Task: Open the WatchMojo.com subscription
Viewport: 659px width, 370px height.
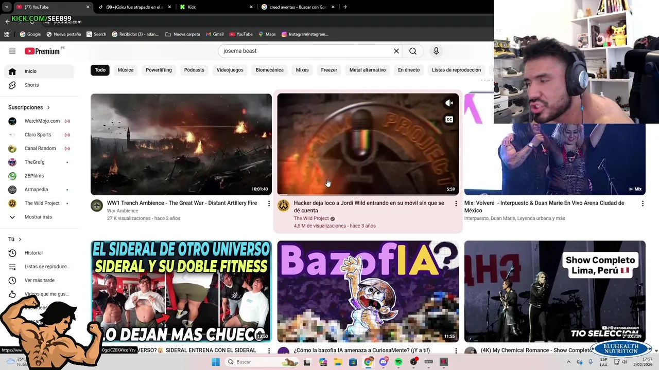Action: click(x=39, y=121)
